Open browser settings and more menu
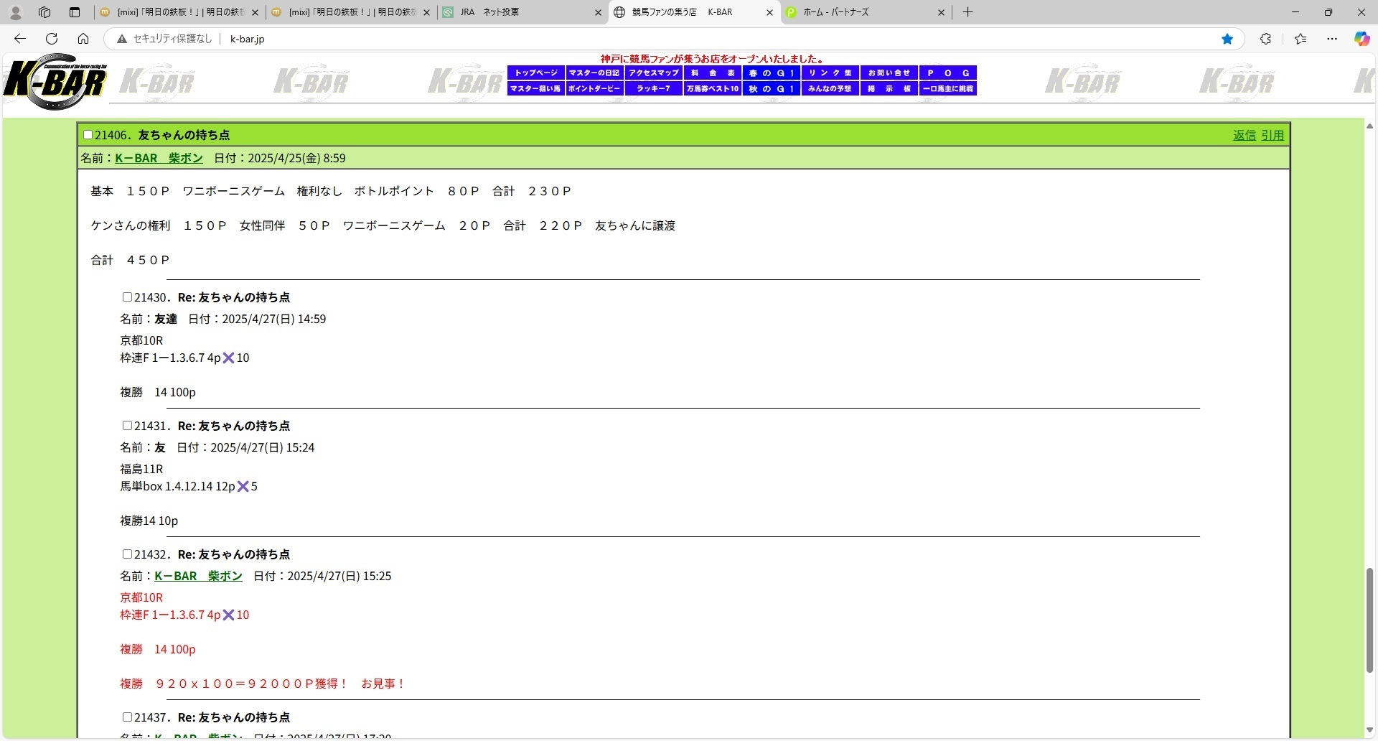Viewport: 1378px width, 741px height. [1332, 39]
